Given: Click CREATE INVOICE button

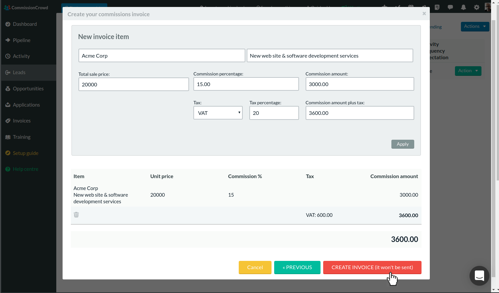Looking at the screenshot, I should pos(372,268).
